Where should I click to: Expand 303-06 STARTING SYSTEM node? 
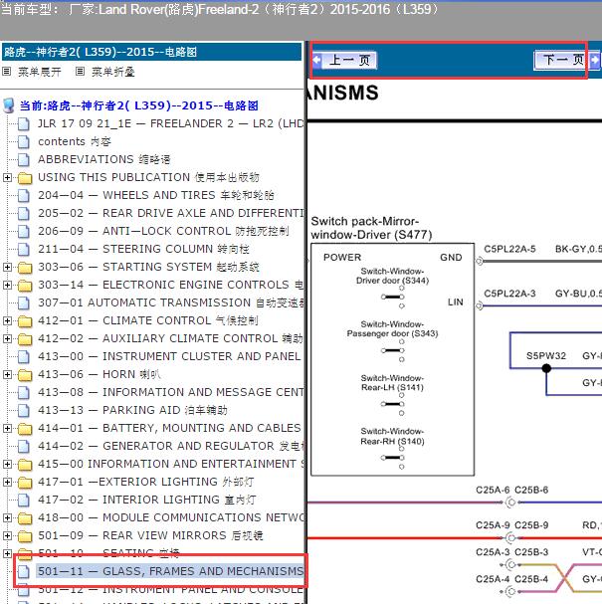click(x=7, y=267)
